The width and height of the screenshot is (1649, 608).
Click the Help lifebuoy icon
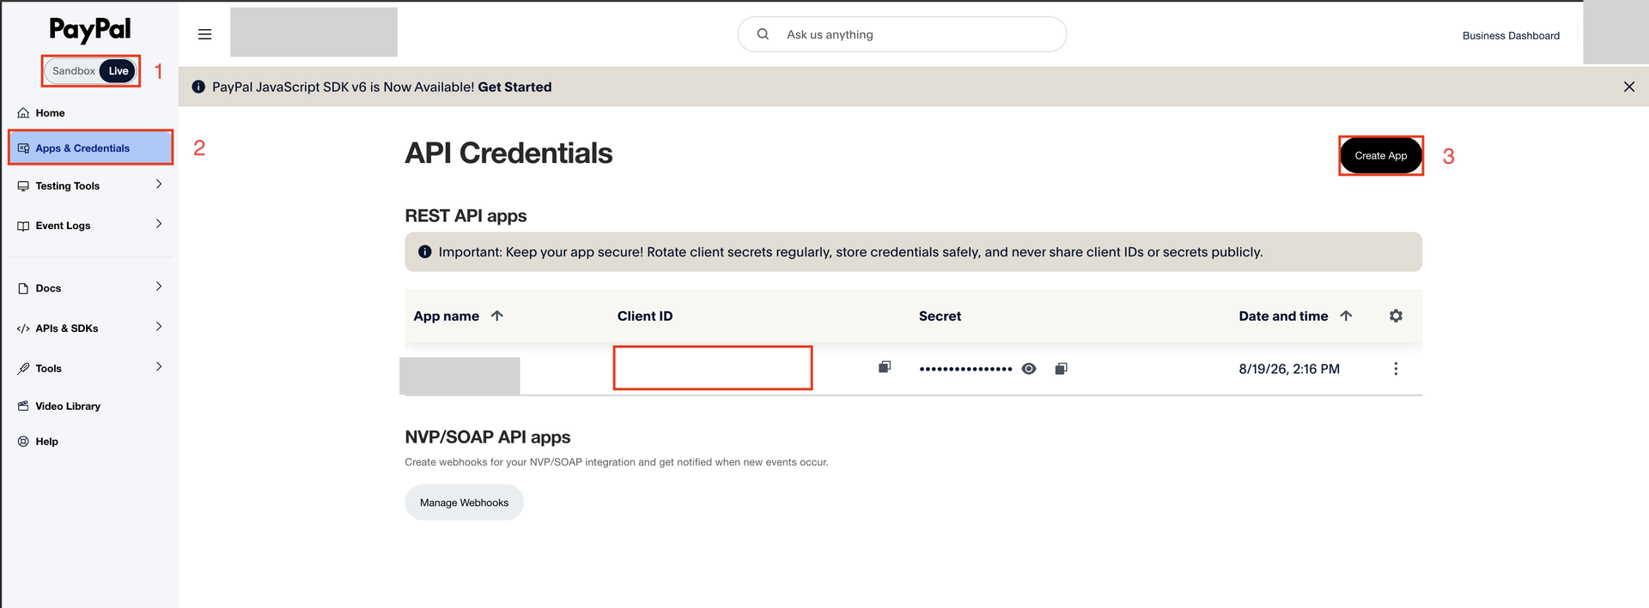(23, 442)
